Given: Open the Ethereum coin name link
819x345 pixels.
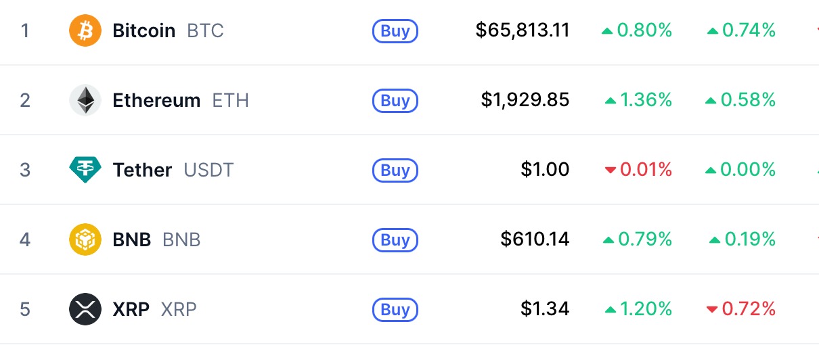Looking at the screenshot, I should (x=156, y=101).
